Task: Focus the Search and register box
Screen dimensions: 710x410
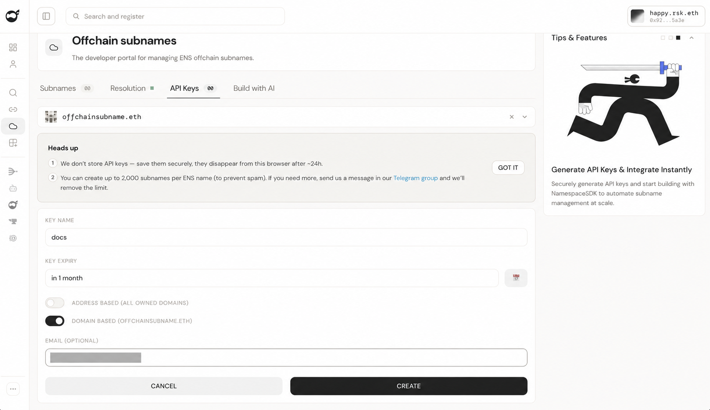Action: pos(175,16)
